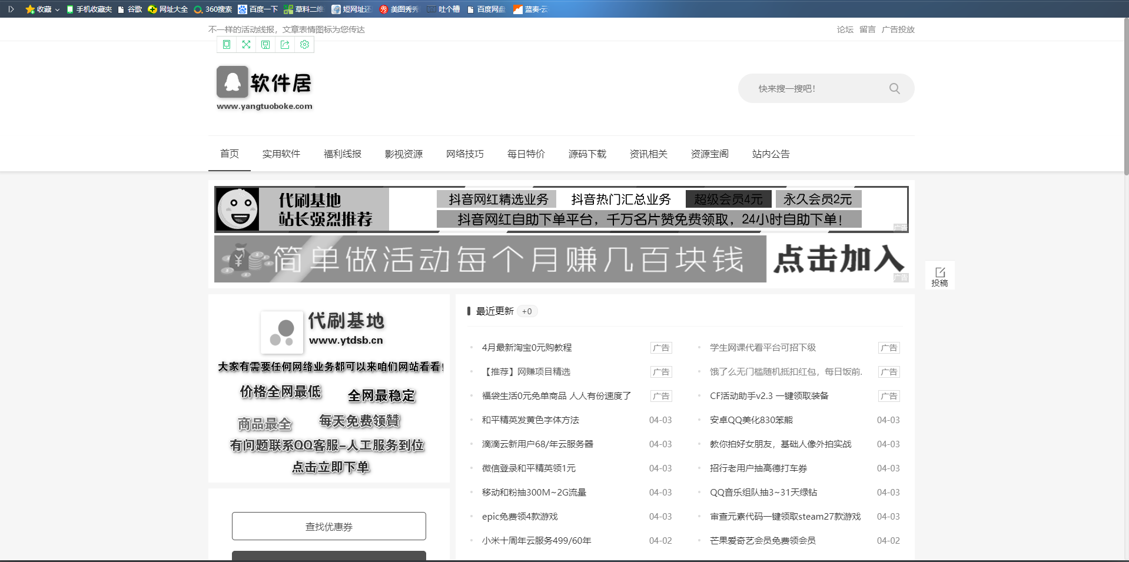
Task: Click the 软件居 site logo
Action: point(264,88)
